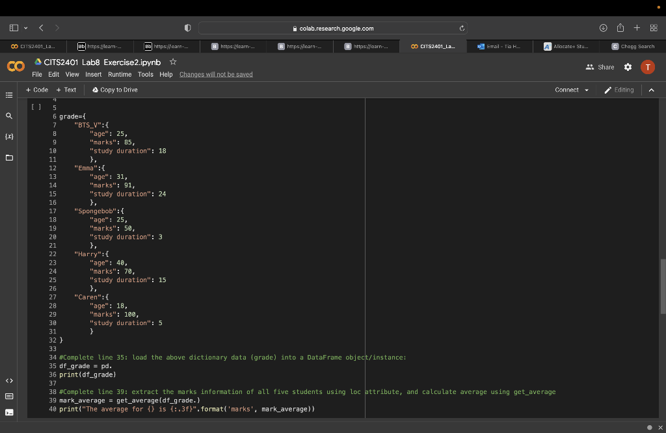Click the vertical scrollbar on the right edge

click(x=662, y=286)
